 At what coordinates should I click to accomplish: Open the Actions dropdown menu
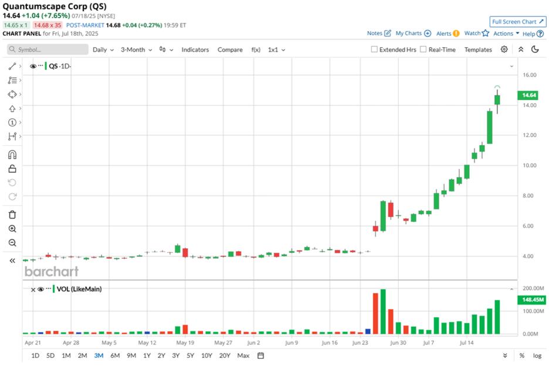click(506, 33)
